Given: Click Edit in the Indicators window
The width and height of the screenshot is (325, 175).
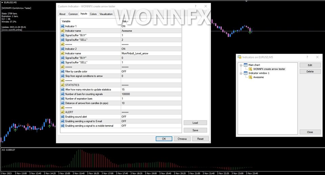Looking at the screenshot, I should point(310,65).
